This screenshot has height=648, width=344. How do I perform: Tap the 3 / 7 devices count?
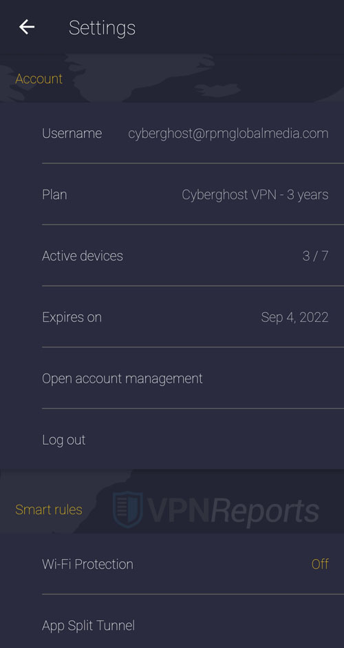pos(316,256)
